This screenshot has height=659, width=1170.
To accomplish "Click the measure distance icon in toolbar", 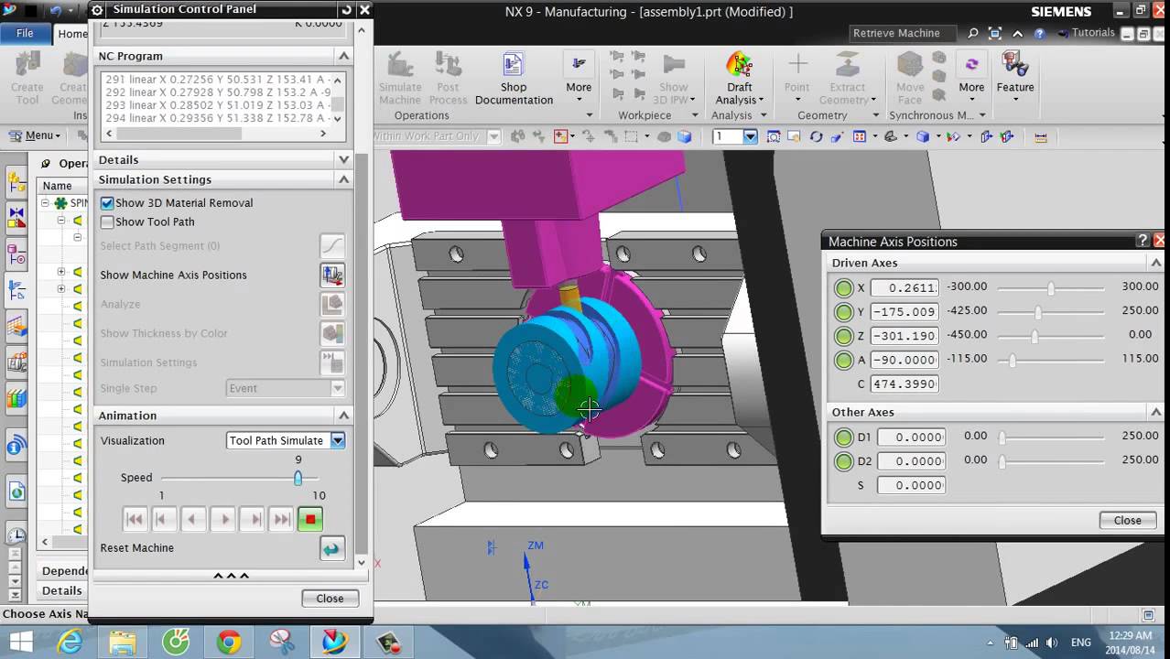I will tap(1040, 136).
